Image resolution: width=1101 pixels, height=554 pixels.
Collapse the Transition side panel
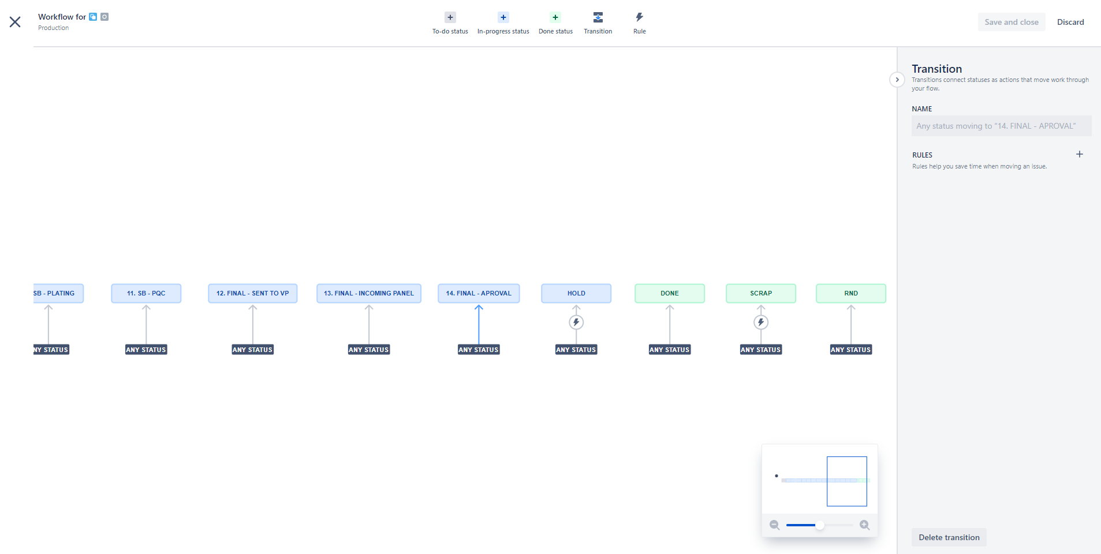click(x=897, y=80)
